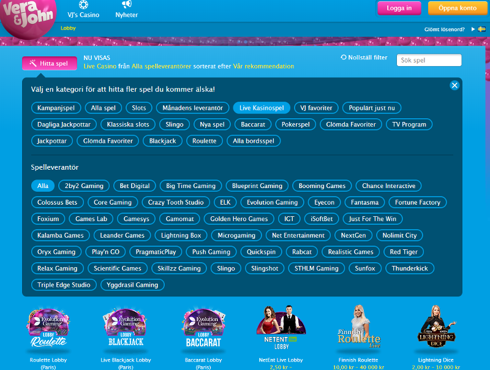
Task: Click the Sök spel search field
Action: pyautogui.click(x=429, y=60)
